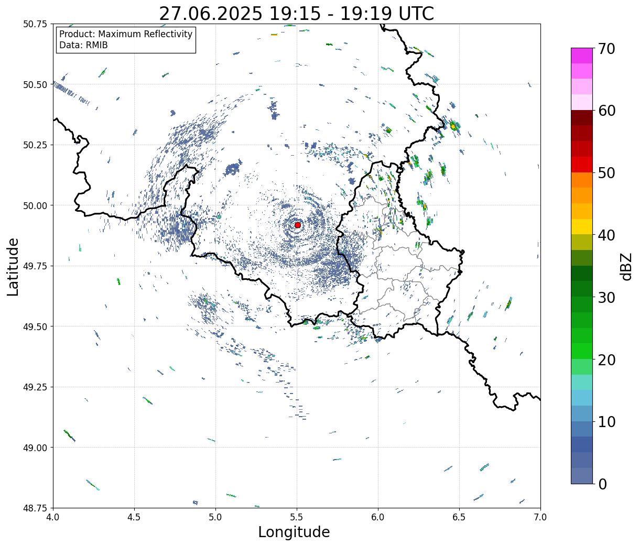This screenshot has height=545, width=639.
Task: Click the latitude tick label 50.00
Action: (x=35, y=205)
